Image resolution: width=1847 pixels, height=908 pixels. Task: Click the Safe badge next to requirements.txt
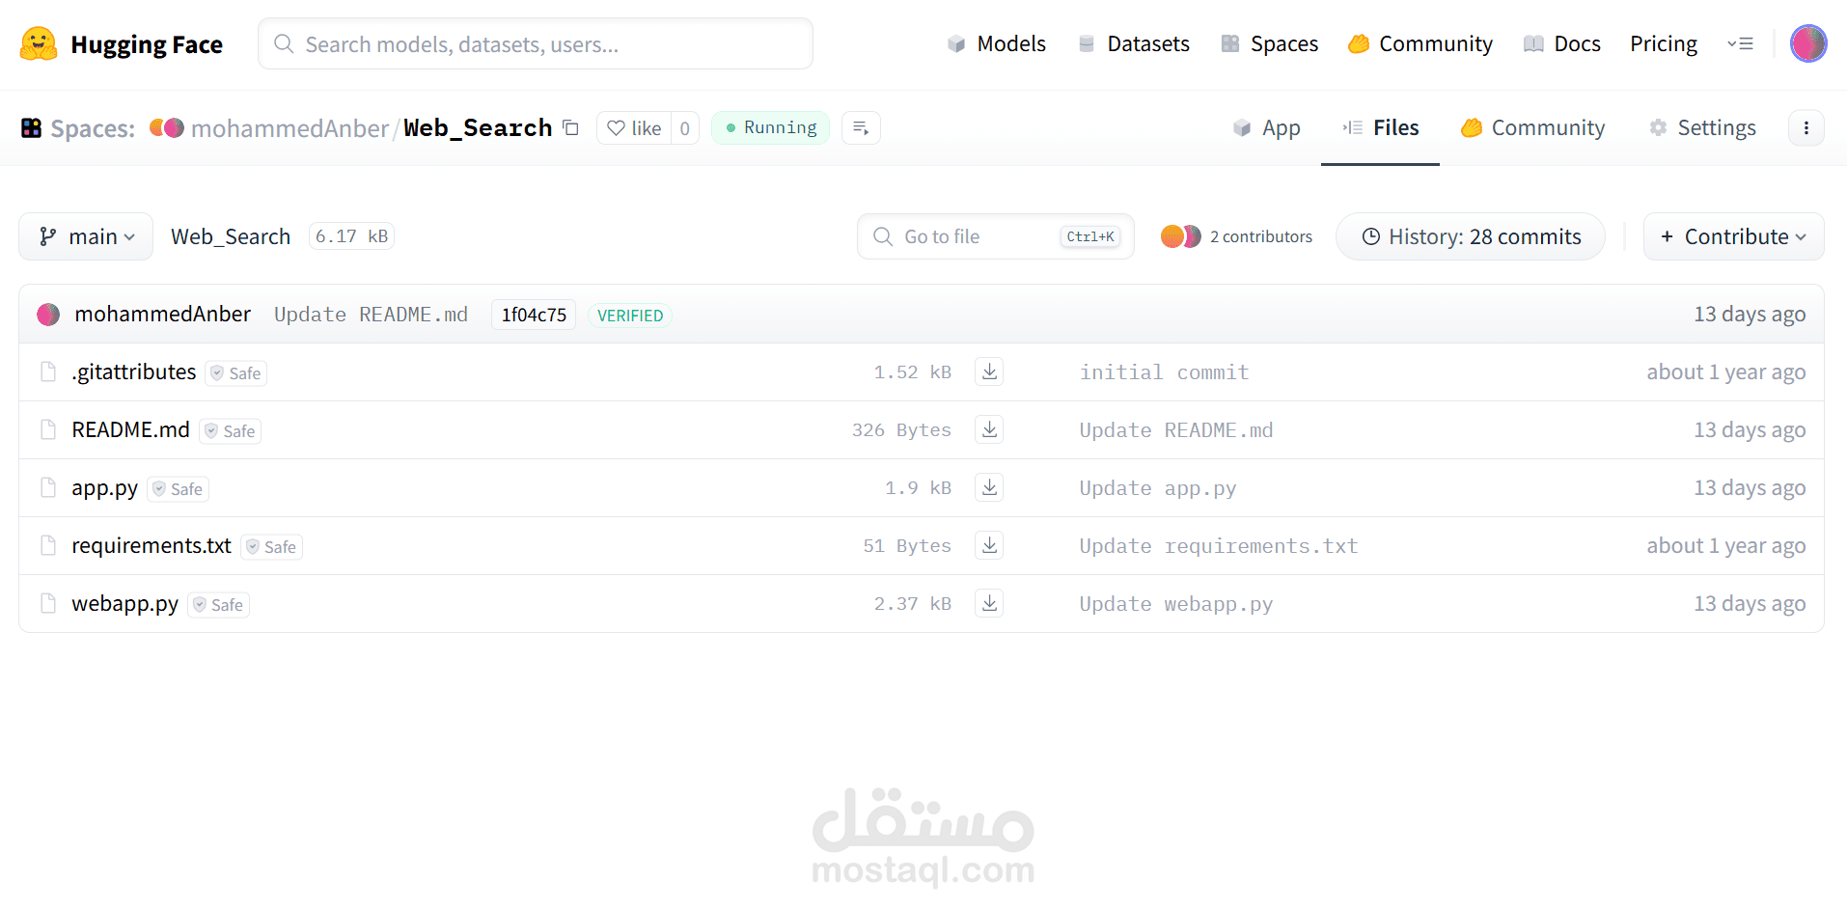271,547
